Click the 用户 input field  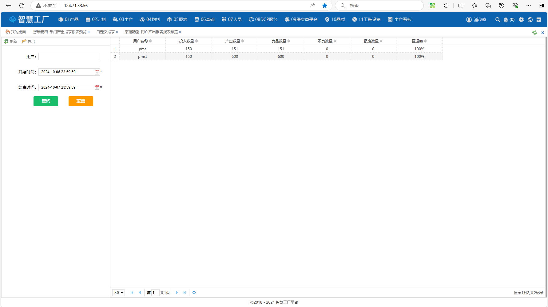(x=69, y=57)
